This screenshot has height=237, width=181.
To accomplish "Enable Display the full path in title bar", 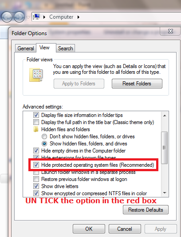I will [x=36, y=122].
